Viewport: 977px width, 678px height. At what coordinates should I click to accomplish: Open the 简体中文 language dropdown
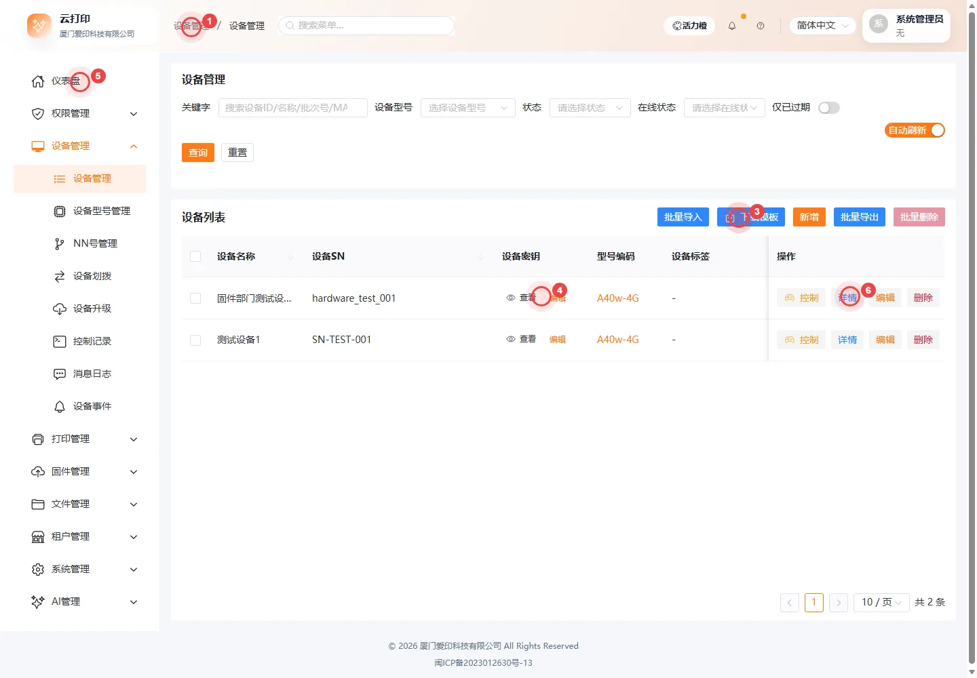[x=822, y=26]
